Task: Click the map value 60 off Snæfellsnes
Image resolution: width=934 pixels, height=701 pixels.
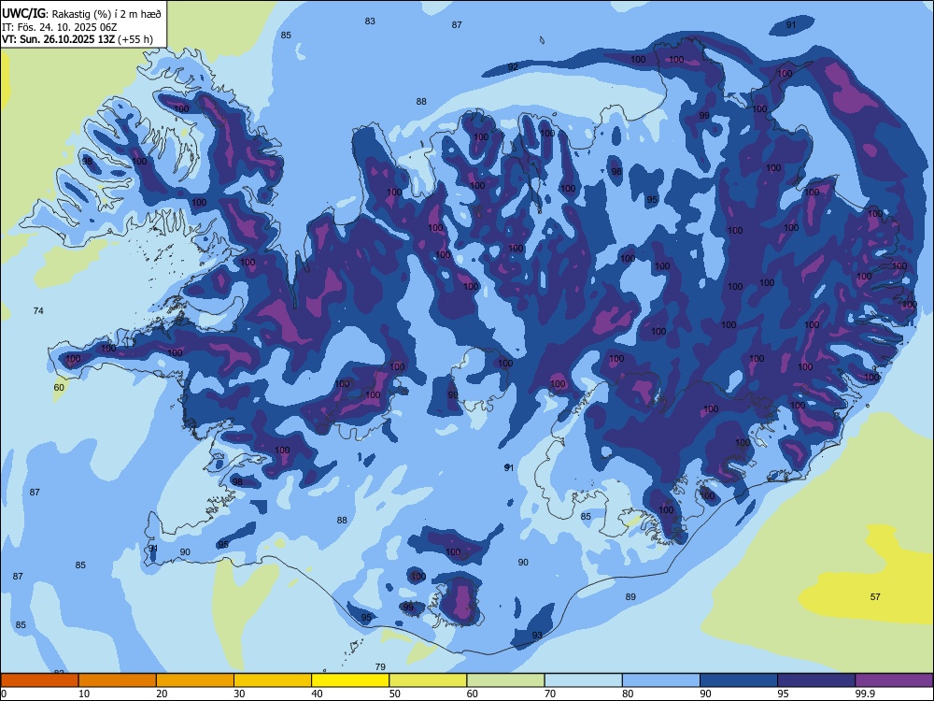Action: [x=59, y=388]
